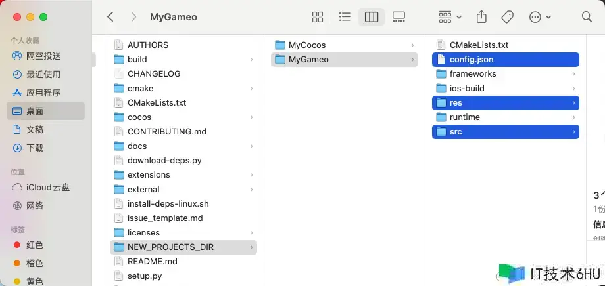Select the external folder

pos(183,190)
